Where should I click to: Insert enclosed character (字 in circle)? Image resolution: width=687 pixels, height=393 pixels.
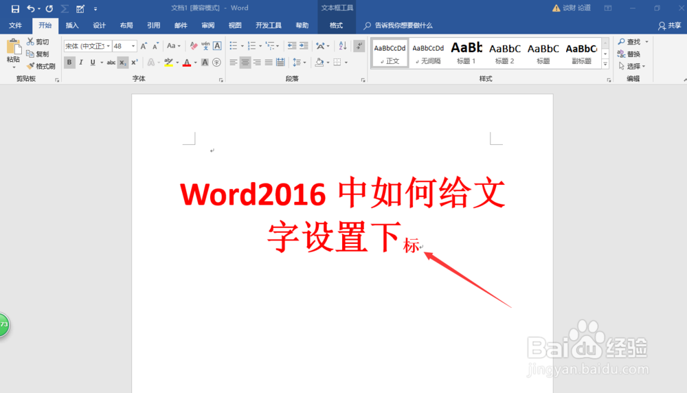[x=216, y=63]
